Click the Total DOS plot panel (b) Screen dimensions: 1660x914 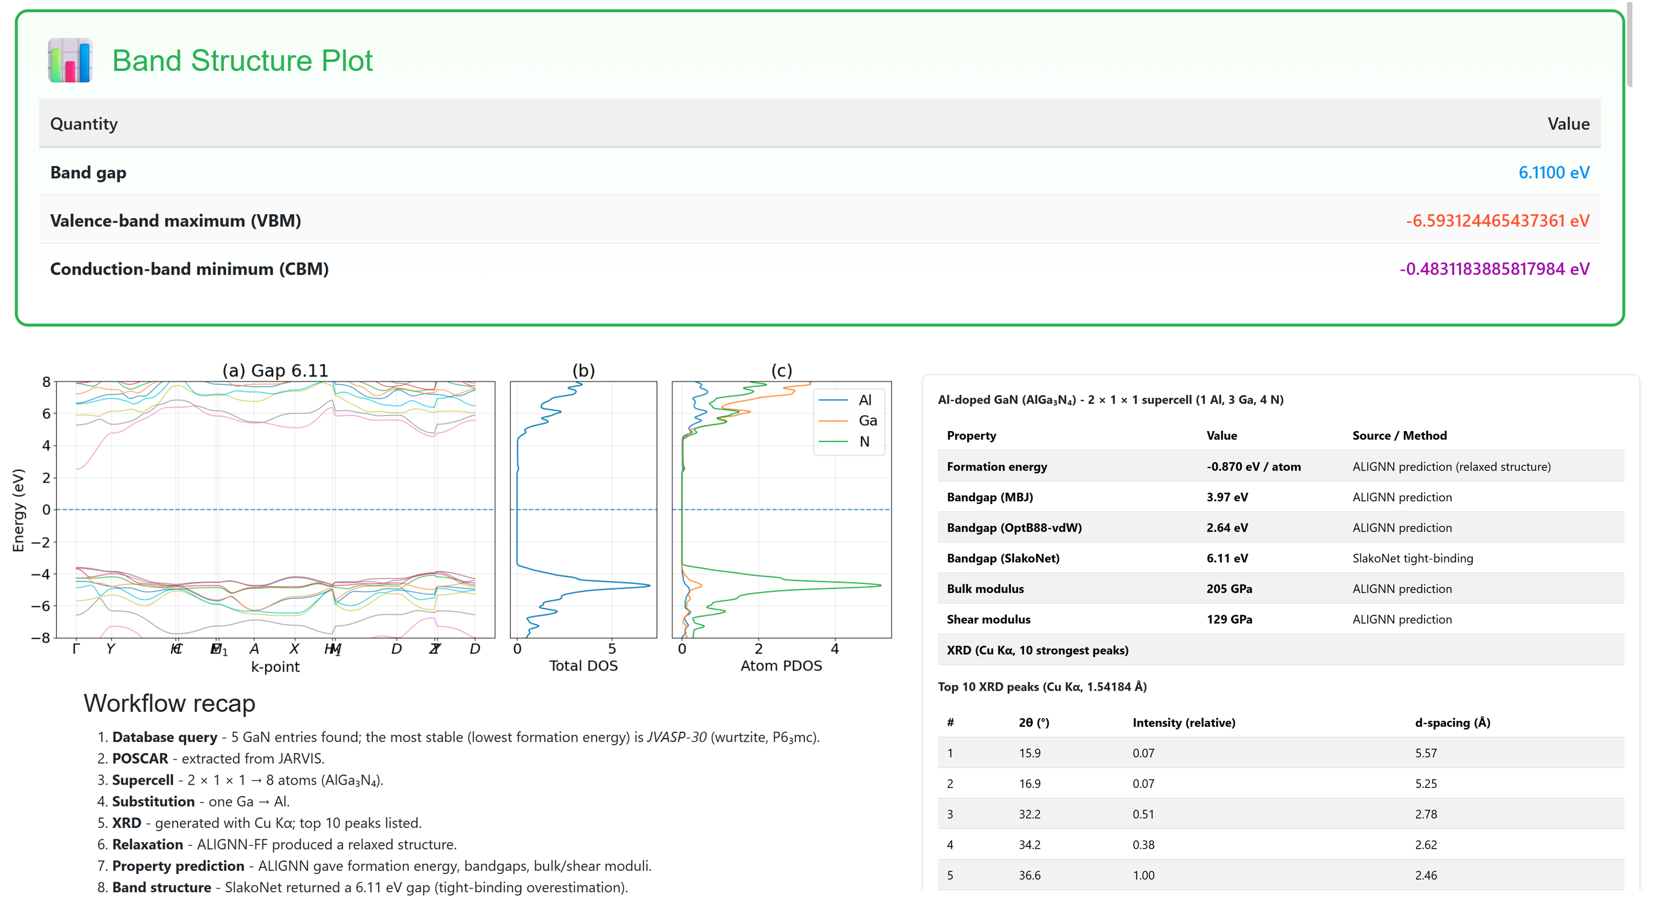click(x=582, y=509)
